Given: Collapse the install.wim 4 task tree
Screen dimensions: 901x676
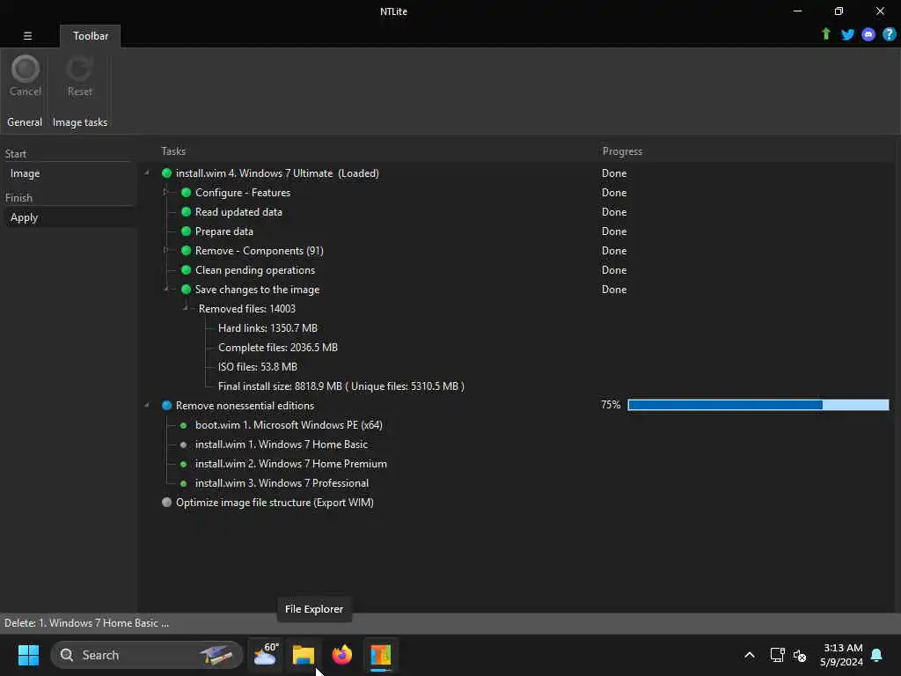Looking at the screenshot, I should 147,173.
